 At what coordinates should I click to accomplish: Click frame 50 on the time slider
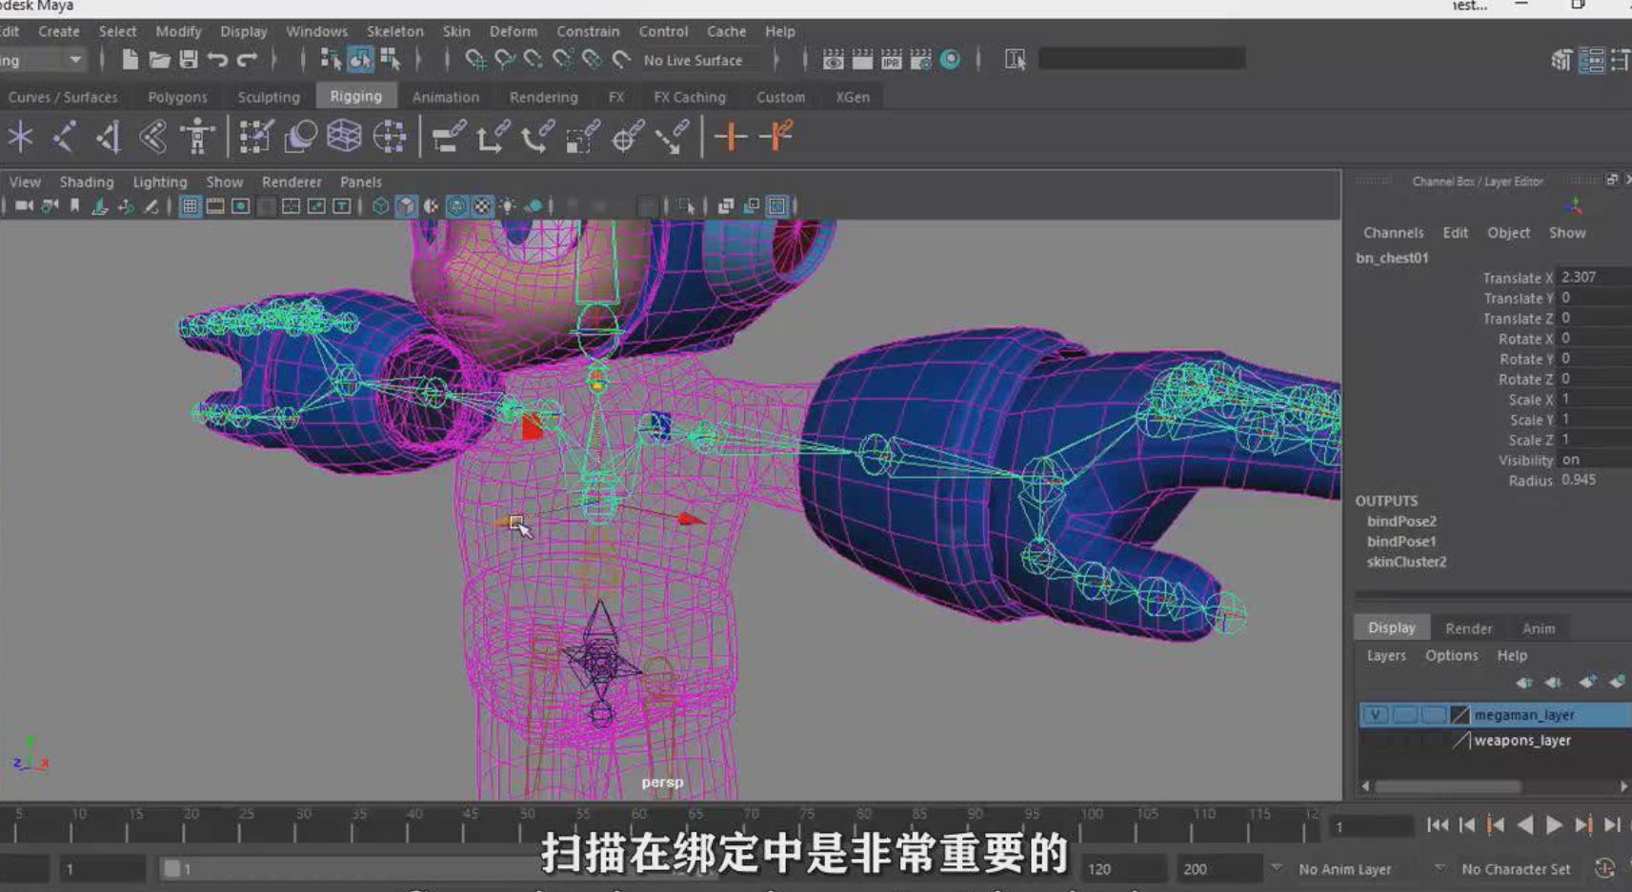click(527, 825)
